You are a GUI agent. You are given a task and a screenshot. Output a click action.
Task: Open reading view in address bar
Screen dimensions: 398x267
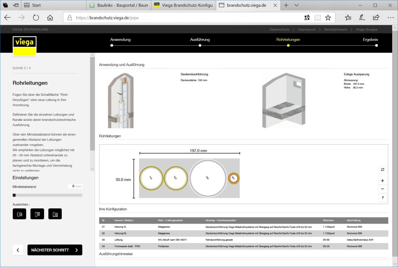coord(318,18)
